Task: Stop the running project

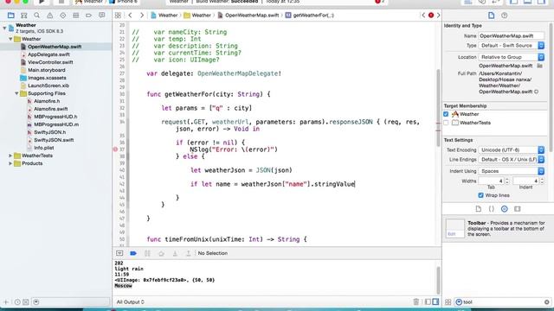Action: pyautogui.click(x=61, y=2)
